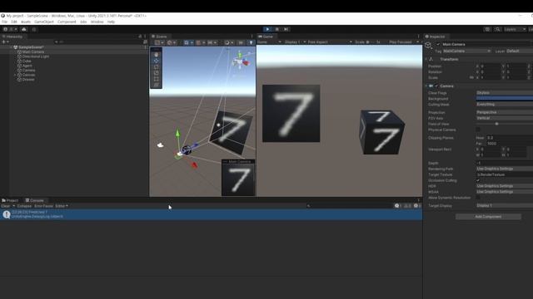Advance one frame with the Step button
533x299 pixels.
pyautogui.click(x=286, y=30)
